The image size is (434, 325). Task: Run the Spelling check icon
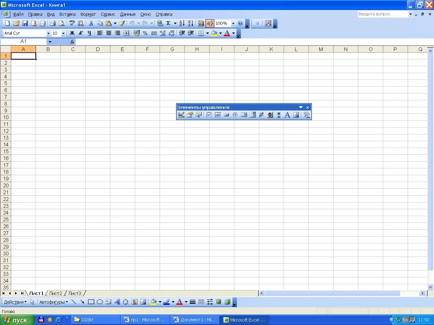[72, 23]
